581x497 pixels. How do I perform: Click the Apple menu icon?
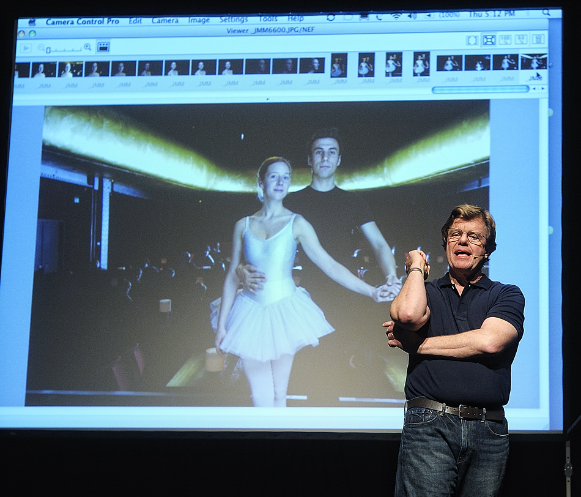[x=32, y=23]
